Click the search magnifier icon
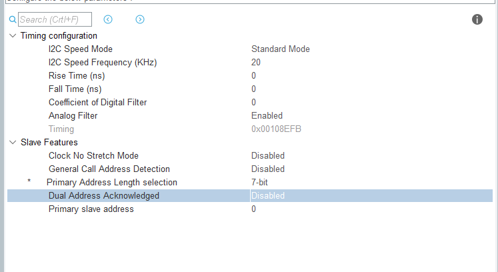 click(x=13, y=20)
